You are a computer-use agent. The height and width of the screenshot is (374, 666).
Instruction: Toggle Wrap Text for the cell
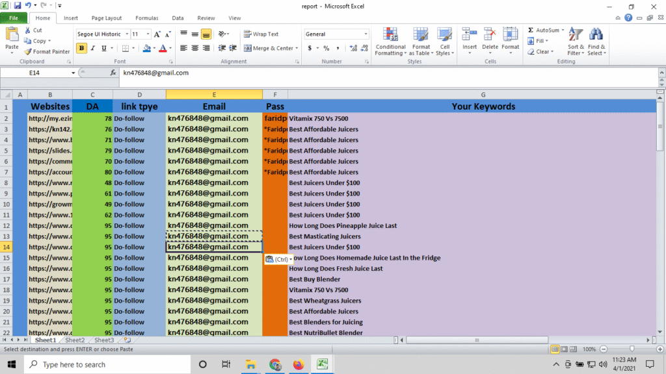click(x=261, y=34)
